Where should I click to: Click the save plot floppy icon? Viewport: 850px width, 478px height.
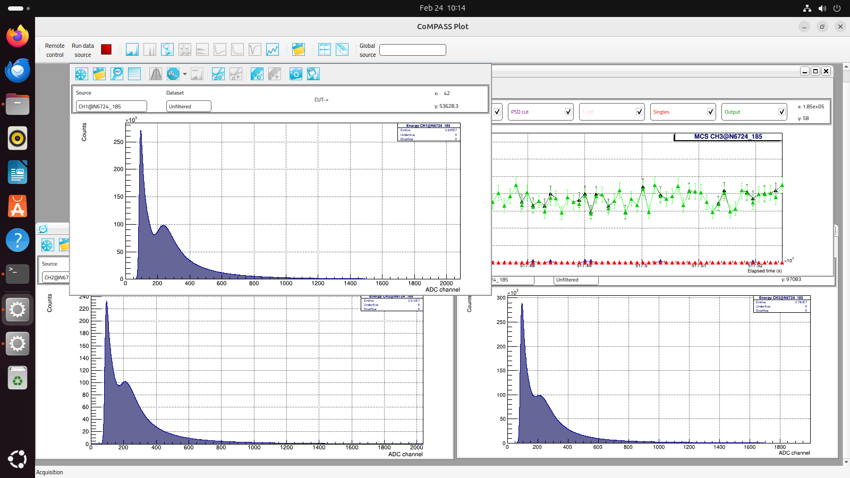(313, 74)
